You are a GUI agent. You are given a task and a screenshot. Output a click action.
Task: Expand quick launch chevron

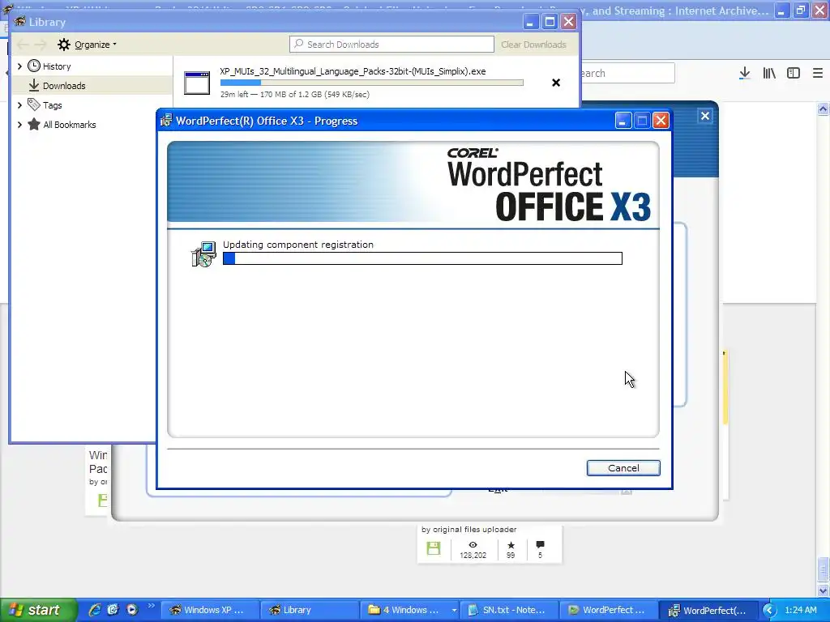pos(151,606)
